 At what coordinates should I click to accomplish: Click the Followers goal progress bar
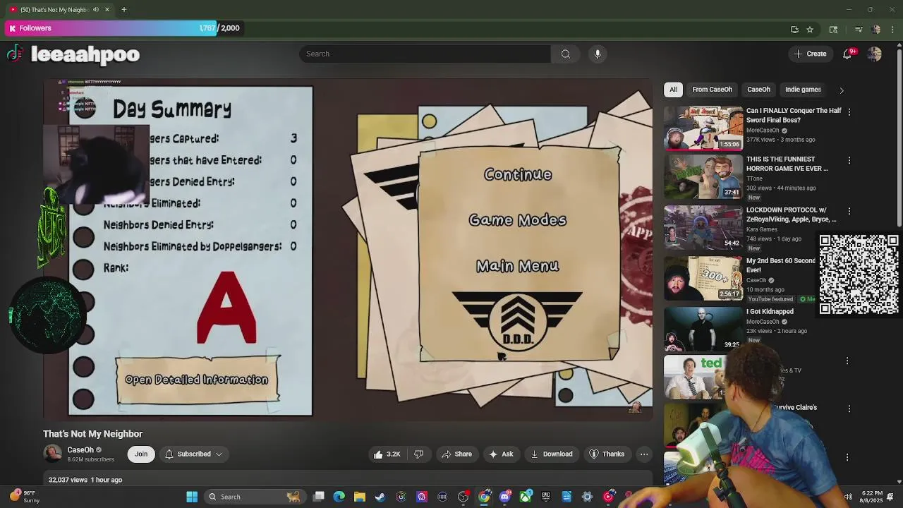[125, 28]
